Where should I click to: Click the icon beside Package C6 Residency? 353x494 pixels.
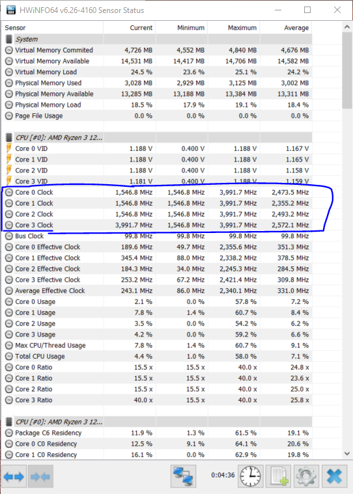(9, 433)
